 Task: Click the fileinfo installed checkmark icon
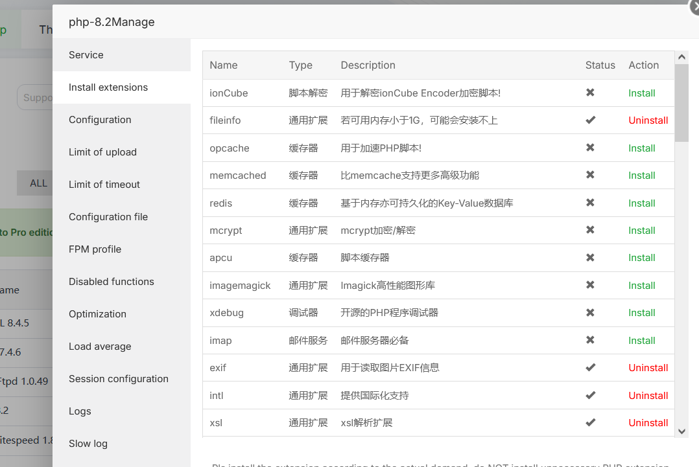point(590,120)
